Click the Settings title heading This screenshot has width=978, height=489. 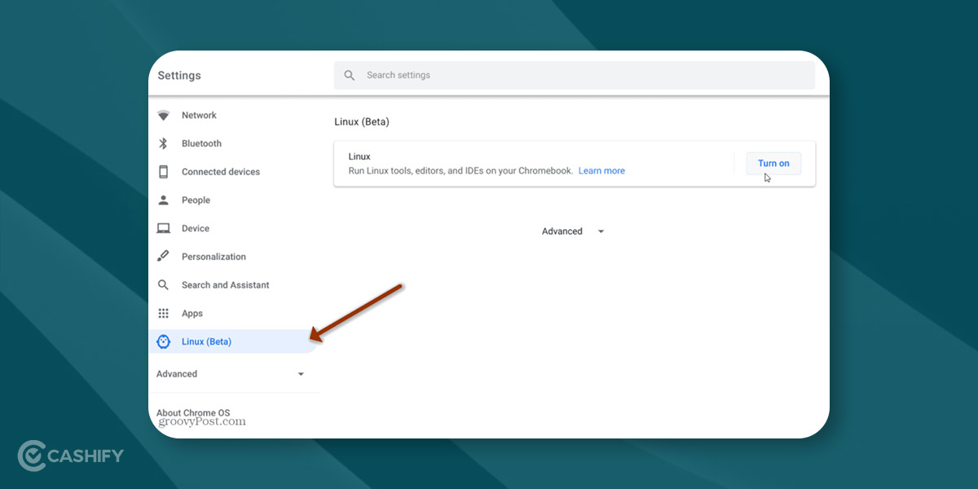point(179,76)
